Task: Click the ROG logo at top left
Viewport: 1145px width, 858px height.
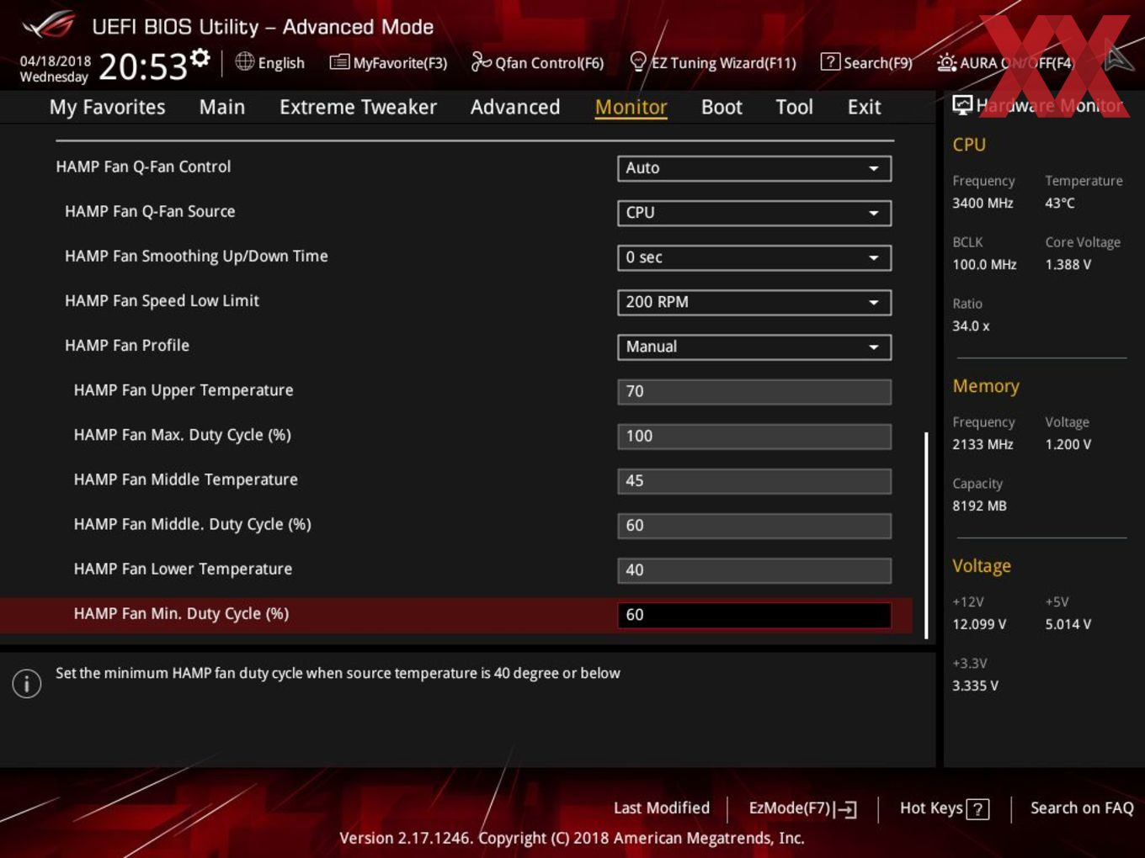Action: pyautogui.click(x=49, y=25)
